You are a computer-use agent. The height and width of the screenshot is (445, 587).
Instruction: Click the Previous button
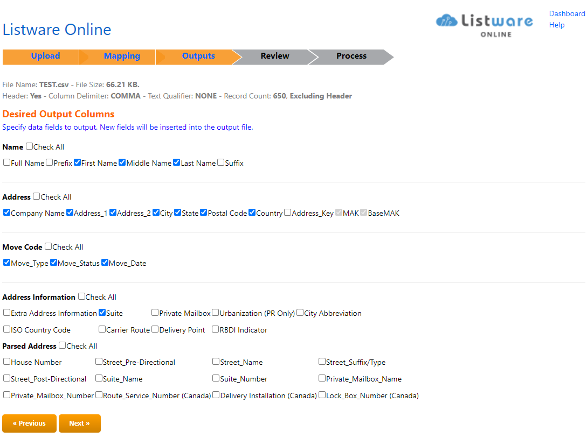pyautogui.click(x=29, y=423)
